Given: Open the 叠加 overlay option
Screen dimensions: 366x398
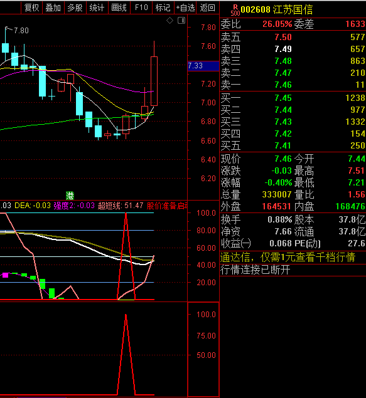Looking at the screenshot, I should click(53, 8).
